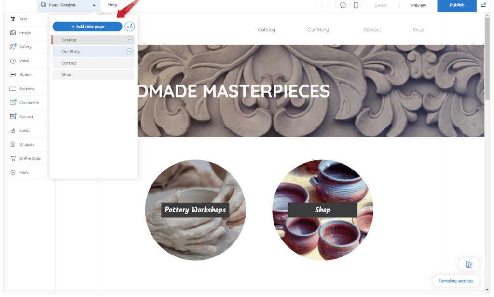This screenshot has height=297, width=494.
Task: Click the add link page icon
Action: coord(129,27)
